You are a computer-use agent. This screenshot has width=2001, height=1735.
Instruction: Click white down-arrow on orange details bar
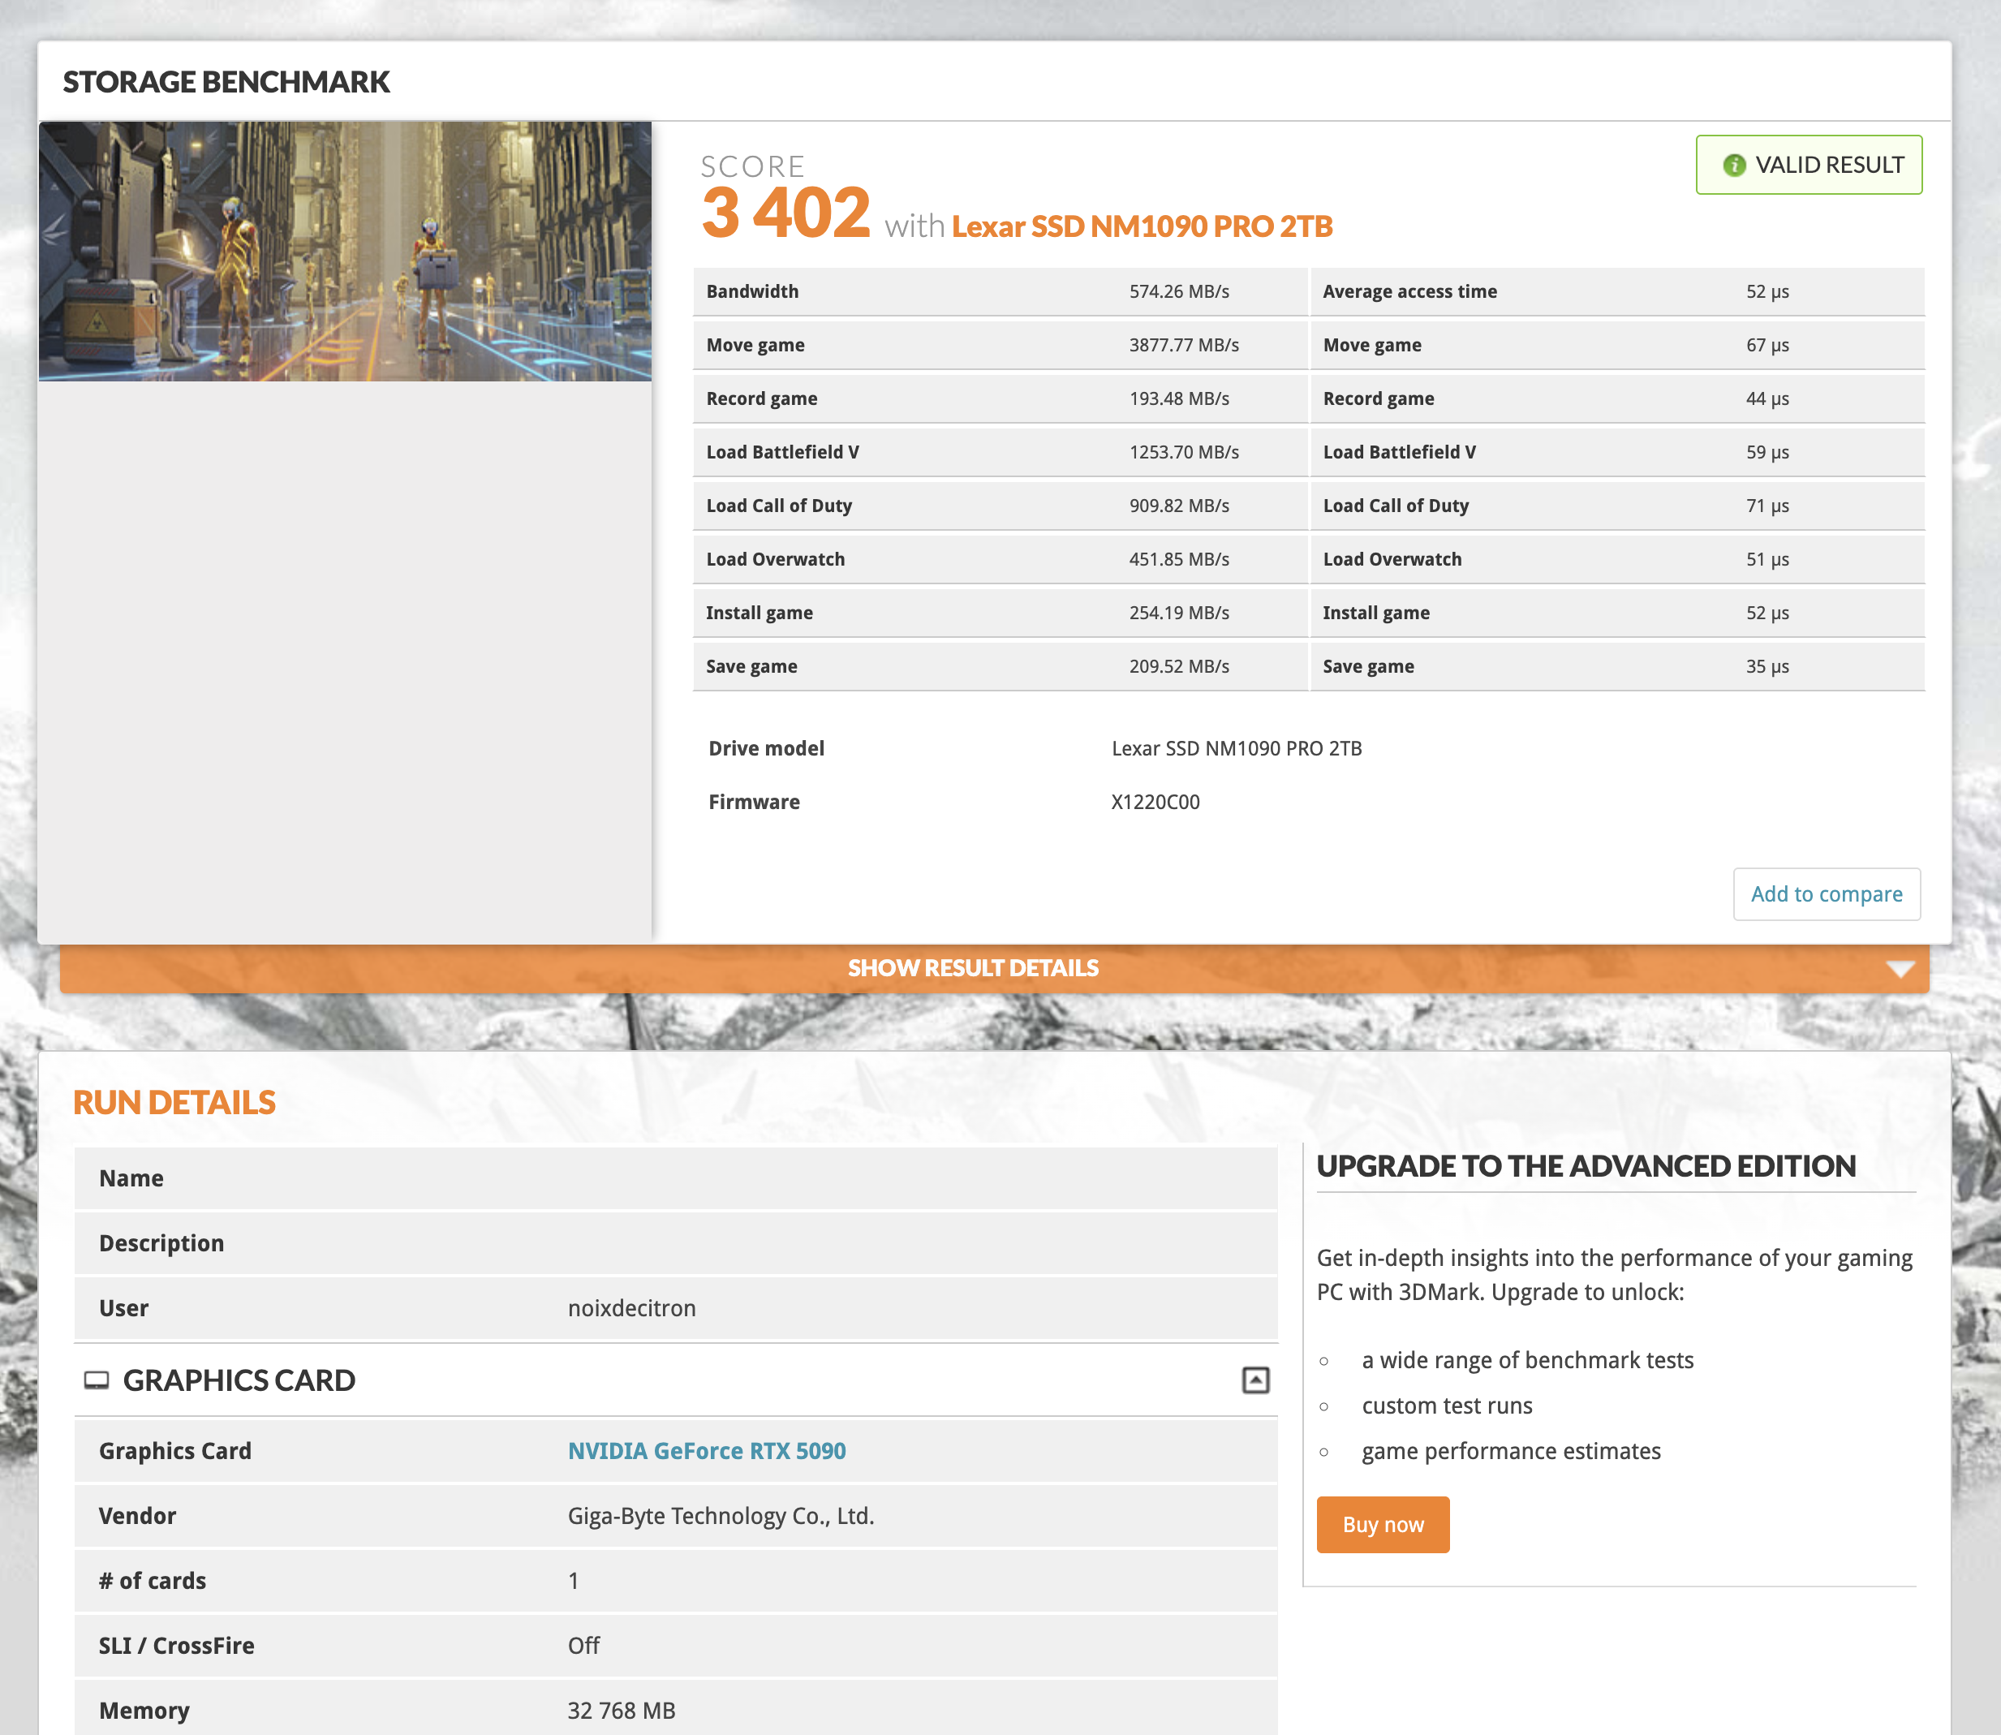(1900, 969)
